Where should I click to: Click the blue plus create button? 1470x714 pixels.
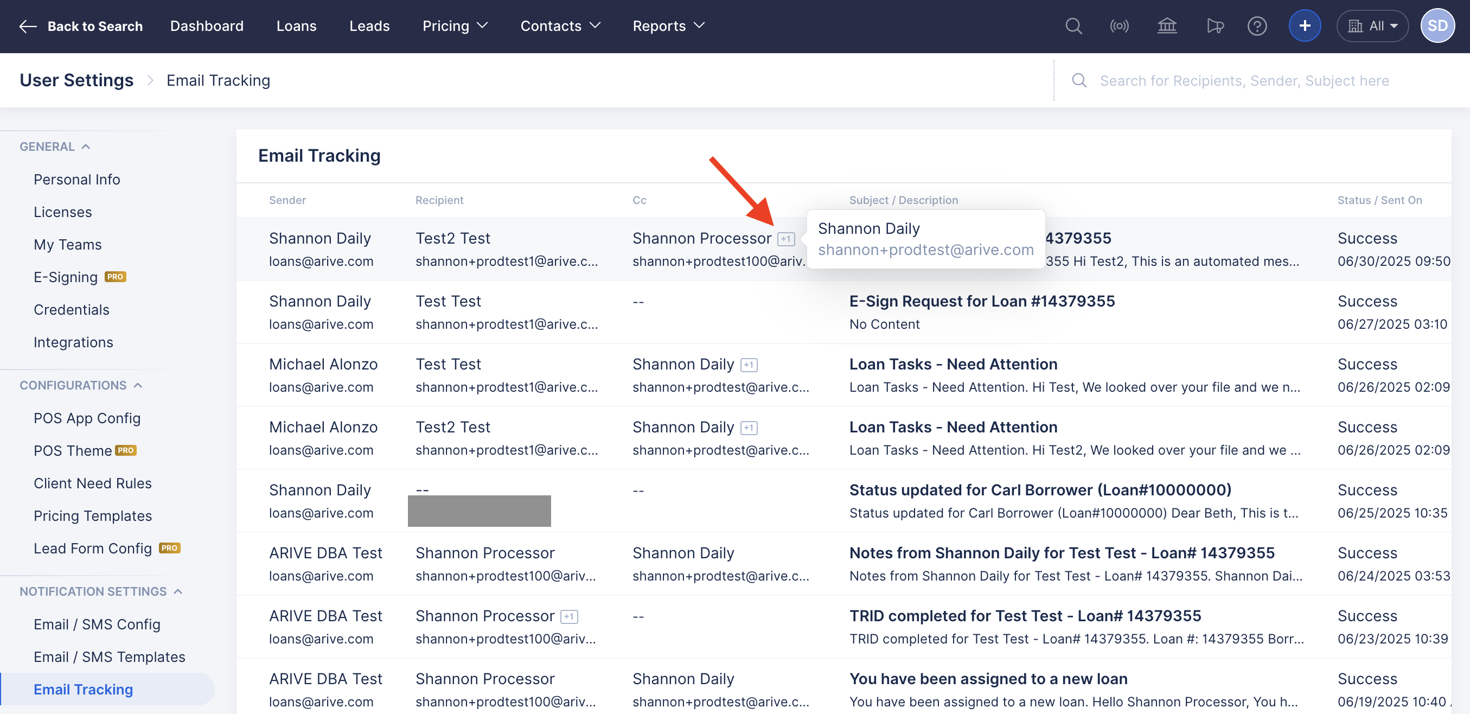[x=1305, y=26]
